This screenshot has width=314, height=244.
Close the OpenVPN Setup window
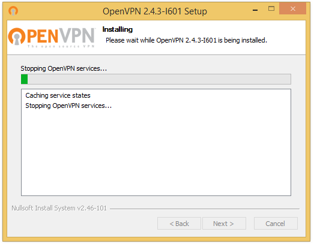(x=292, y=8)
